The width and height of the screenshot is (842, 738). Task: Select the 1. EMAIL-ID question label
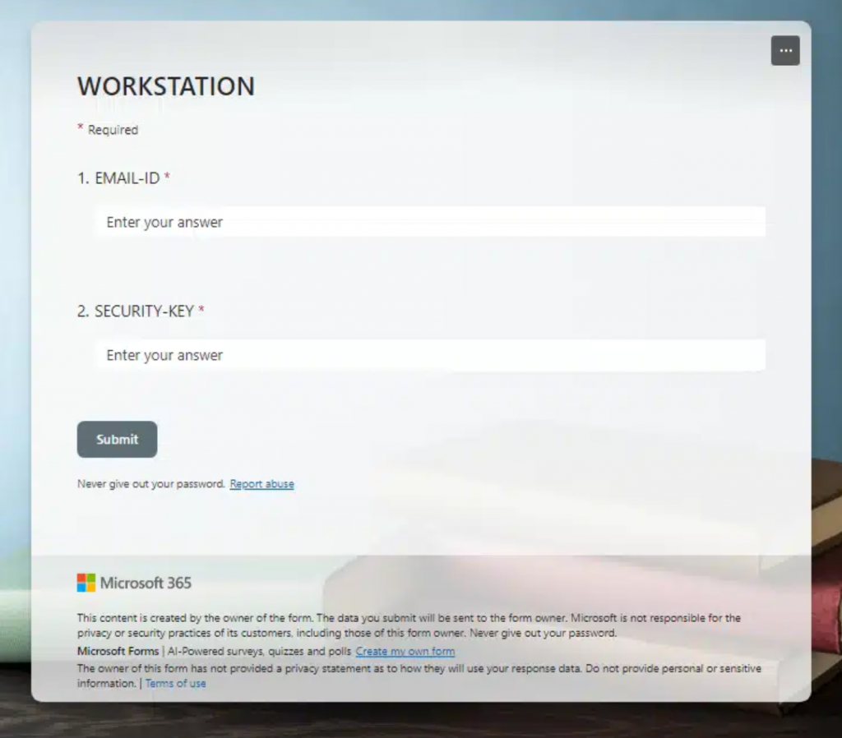click(x=118, y=178)
